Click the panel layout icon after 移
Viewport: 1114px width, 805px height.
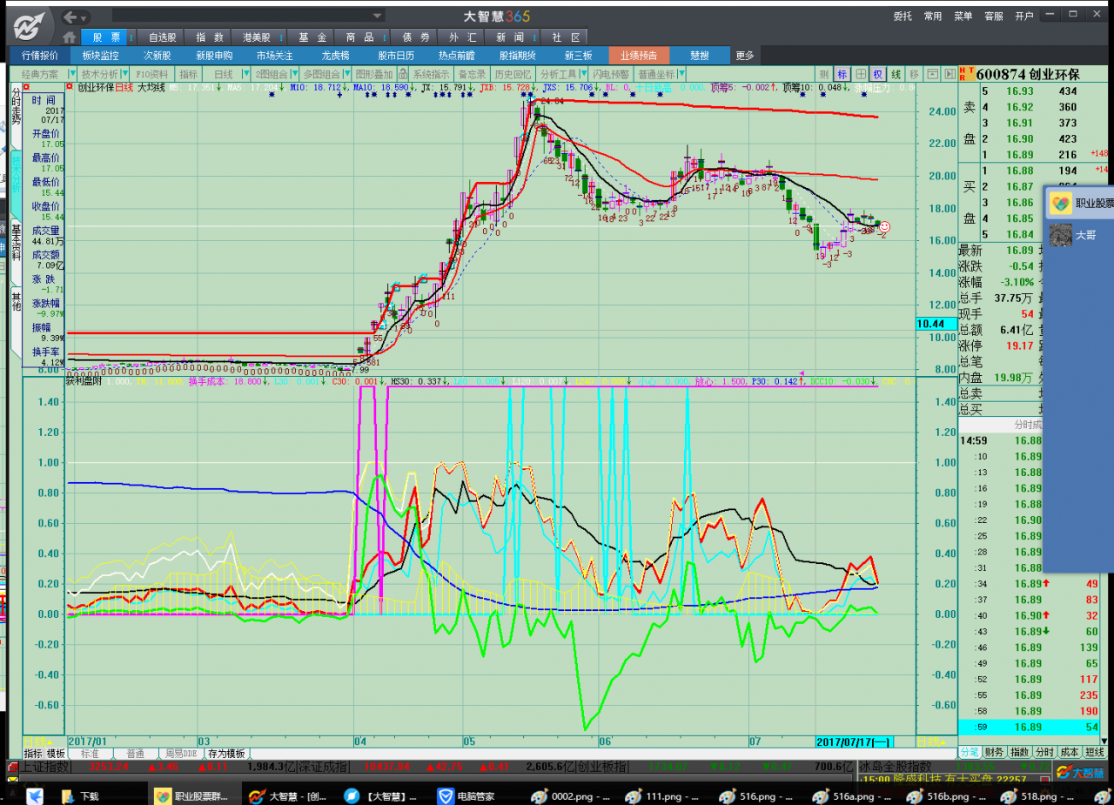pos(932,74)
